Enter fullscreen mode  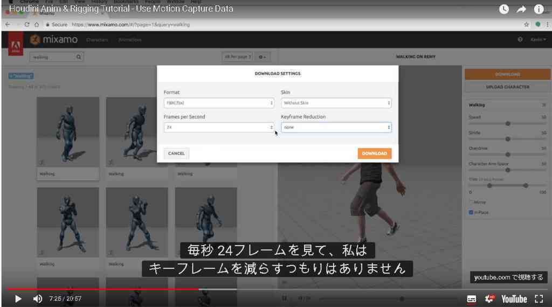point(539,299)
